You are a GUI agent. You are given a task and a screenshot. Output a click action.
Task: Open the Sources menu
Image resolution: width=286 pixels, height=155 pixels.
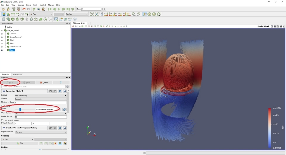click(21, 5)
